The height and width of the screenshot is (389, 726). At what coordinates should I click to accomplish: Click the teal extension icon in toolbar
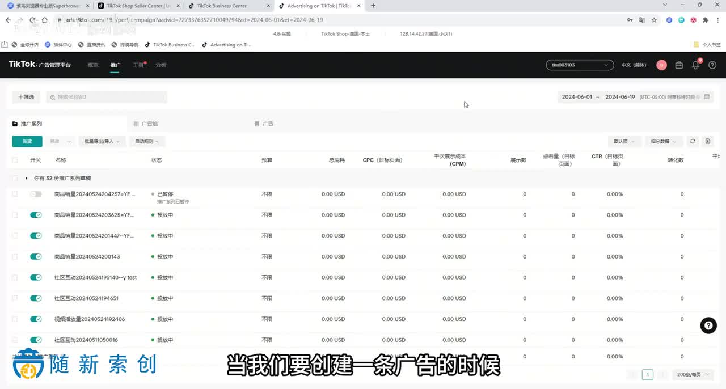tap(681, 20)
